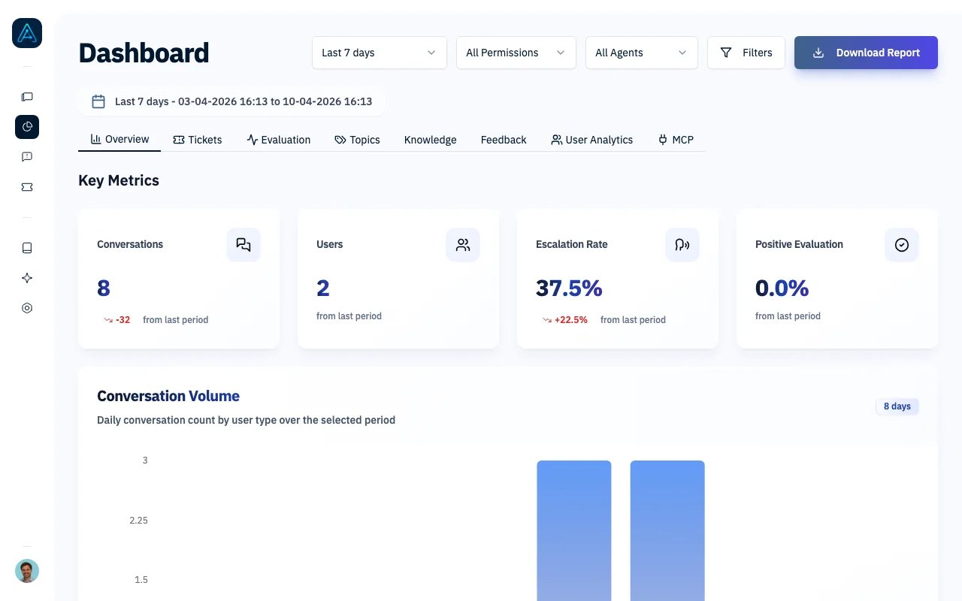This screenshot has width=962, height=601.
Task: Click the date range pill showing 03-04-2026
Action: (231, 101)
